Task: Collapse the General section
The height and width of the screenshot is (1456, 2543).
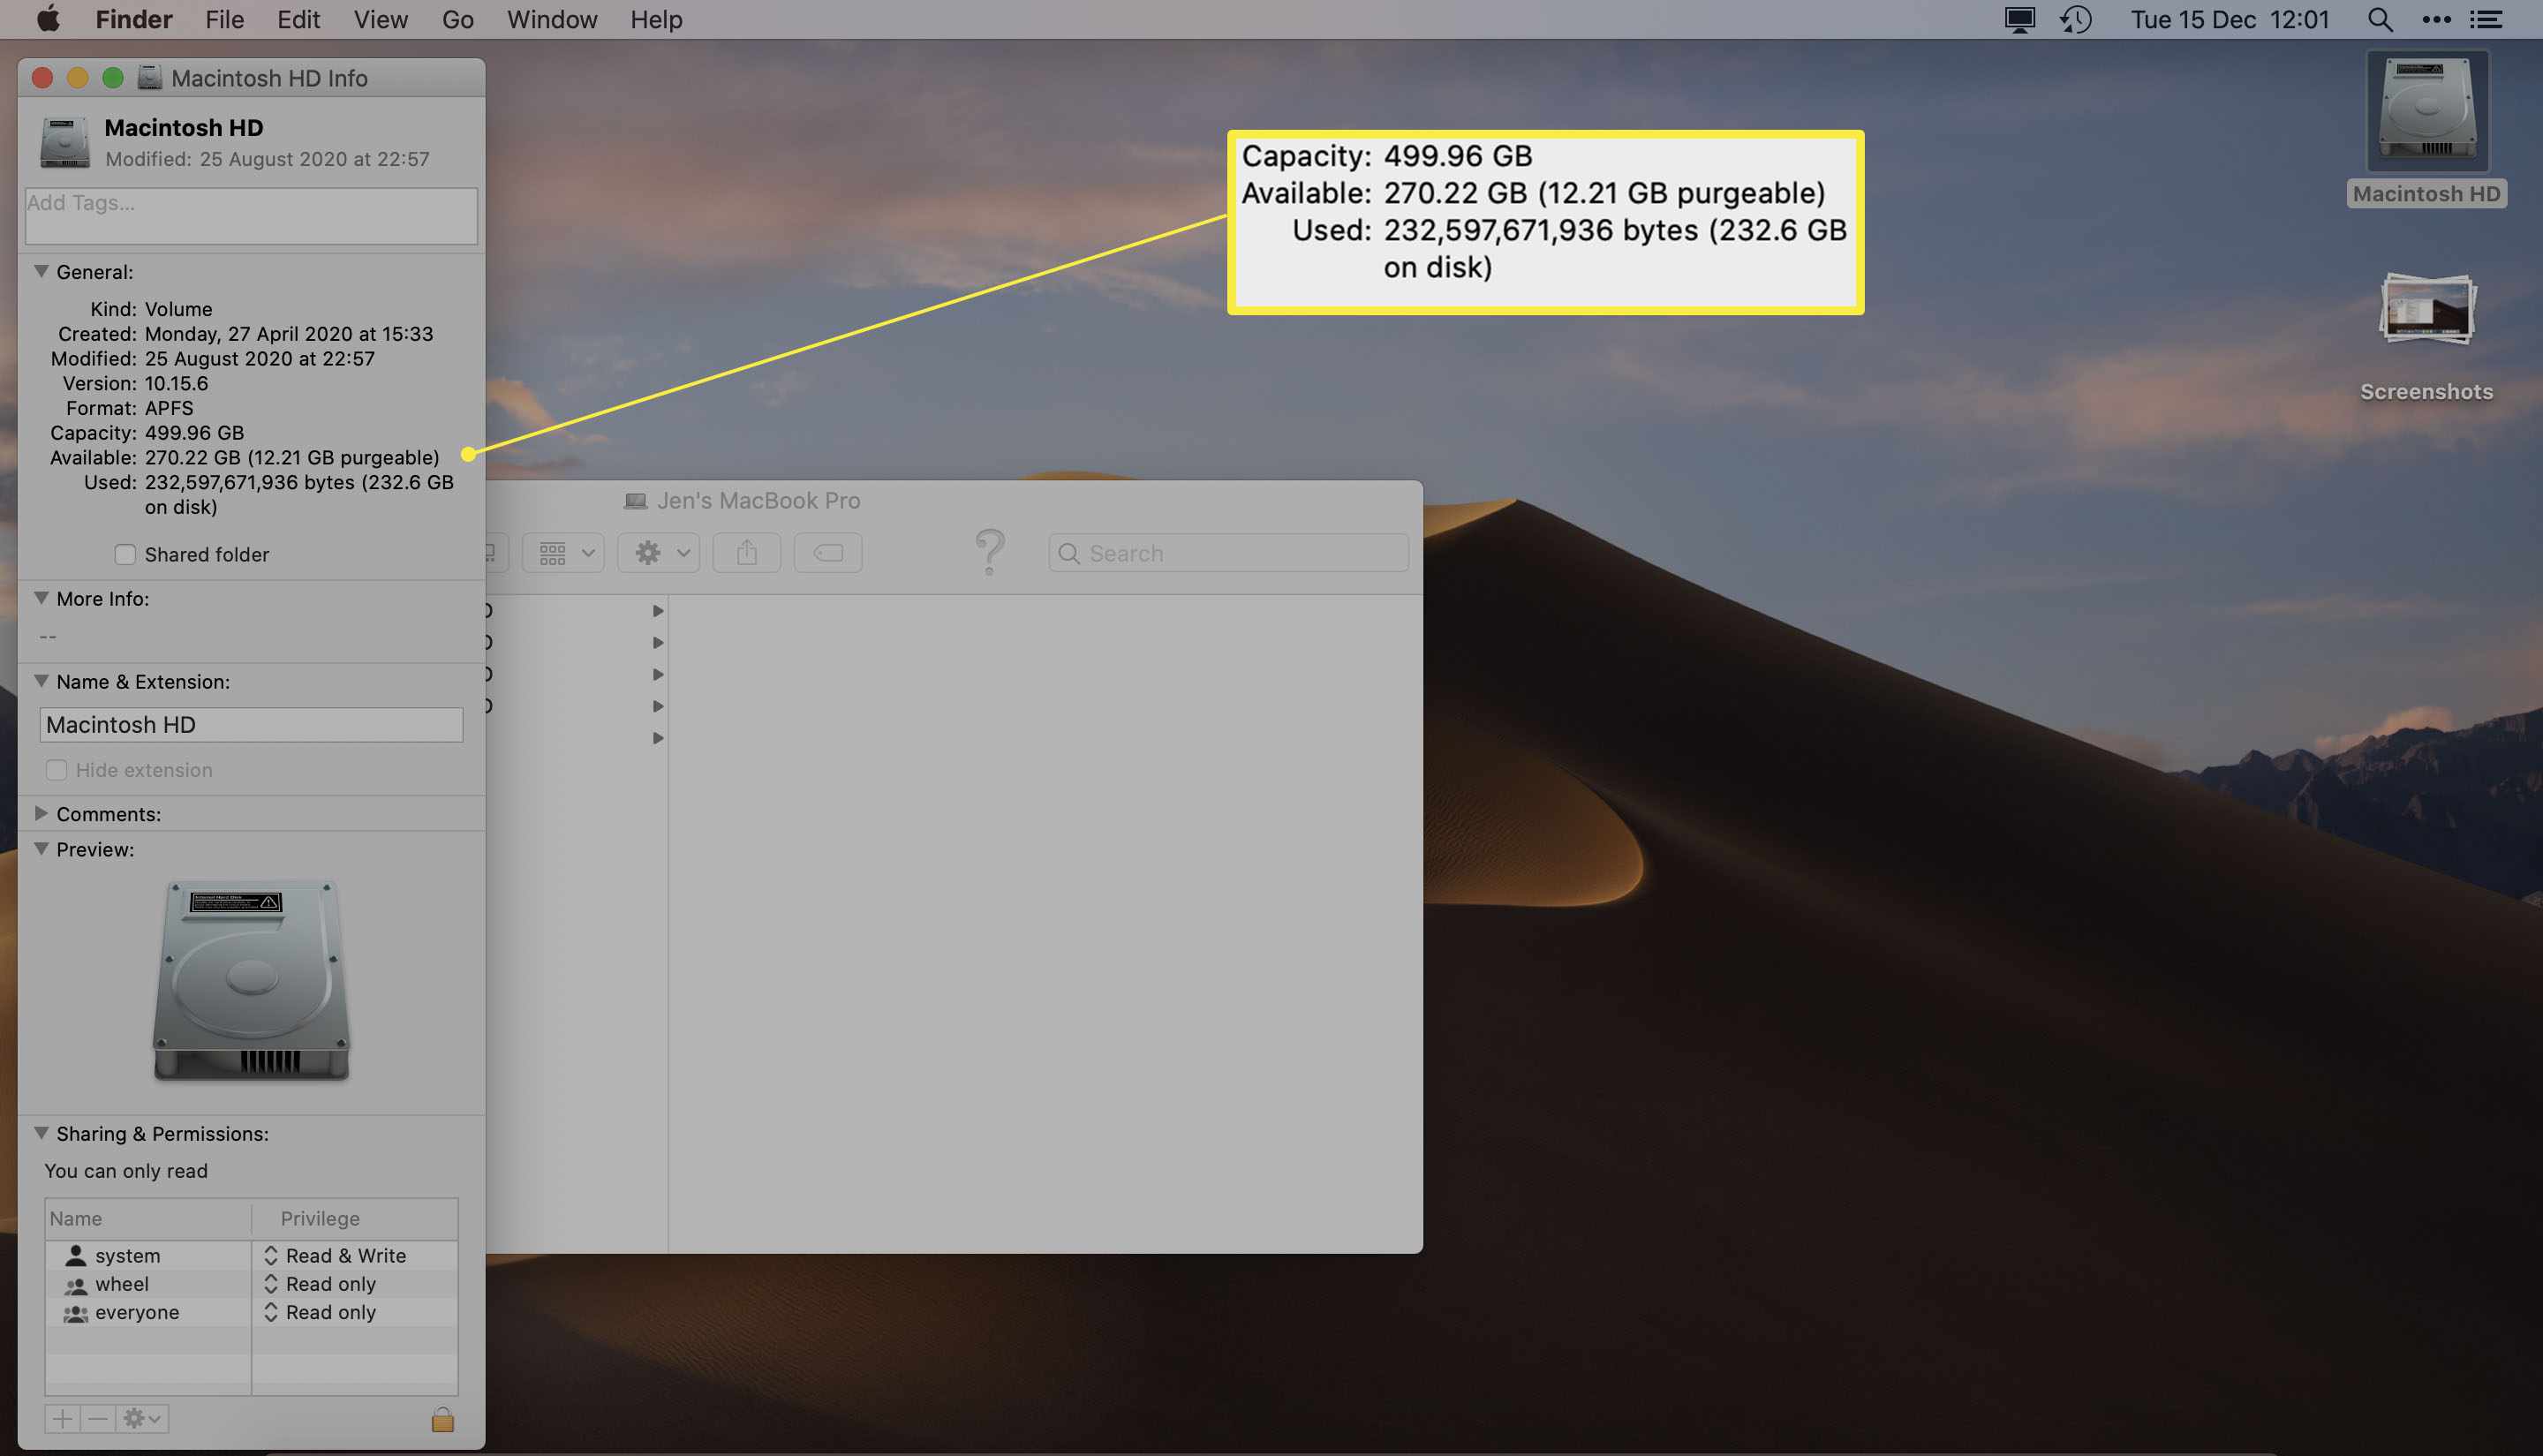Action: 41,271
